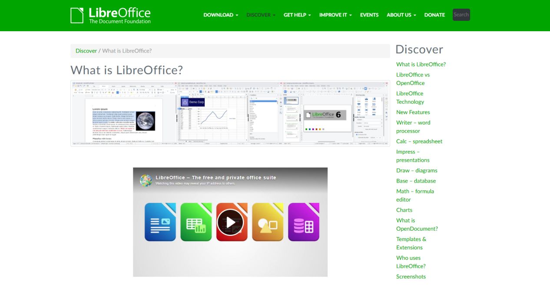This screenshot has height=291, width=550.
Task: Open Math – formula editor link
Action: (x=415, y=195)
